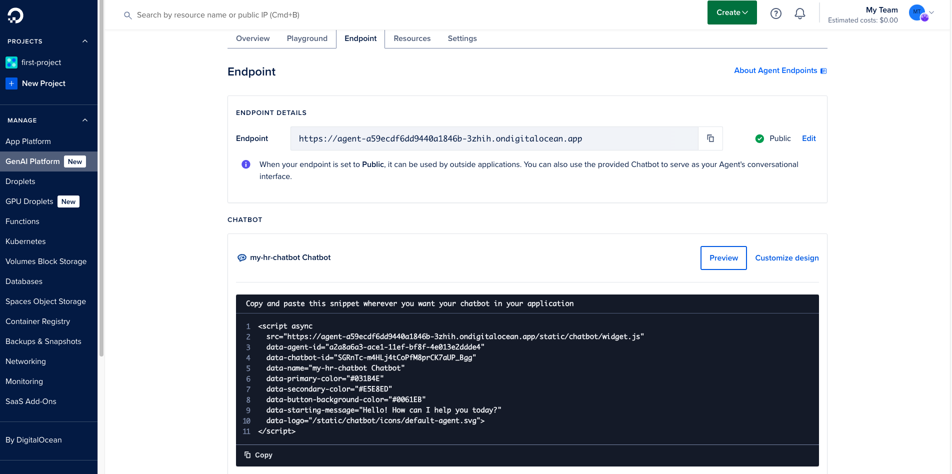This screenshot has height=474, width=952.
Task: Click the Estimated costs: $0.00 text
Action: [x=863, y=20]
